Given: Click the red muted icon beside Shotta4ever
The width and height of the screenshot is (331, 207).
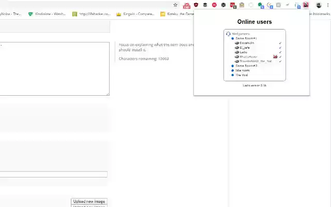Looking at the screenshot, I should 275,56.
